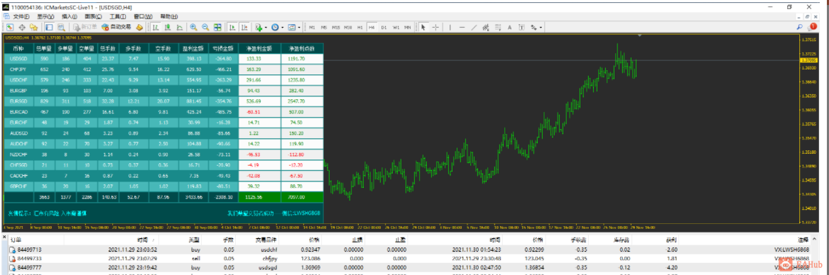This screenshot has height=275, width=829.
Task: Select the M15 timeframe
Action: coord(336,27)
